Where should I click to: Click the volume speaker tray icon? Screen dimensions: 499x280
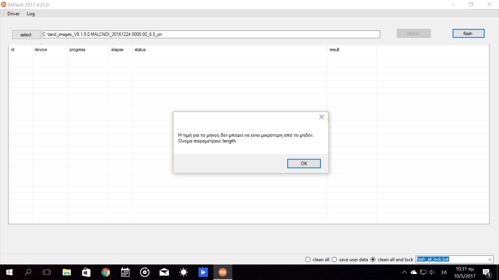[432, 272]
